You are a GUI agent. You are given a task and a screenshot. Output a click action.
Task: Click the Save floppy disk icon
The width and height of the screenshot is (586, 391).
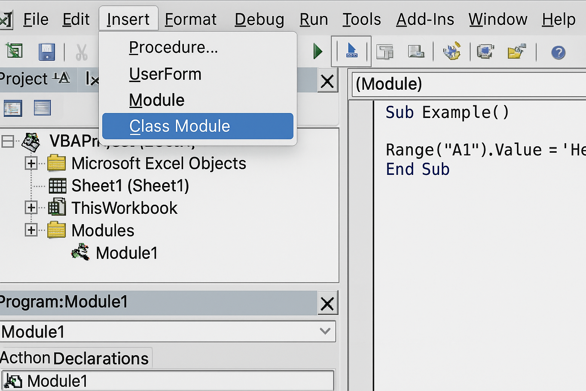coord(47,52)
